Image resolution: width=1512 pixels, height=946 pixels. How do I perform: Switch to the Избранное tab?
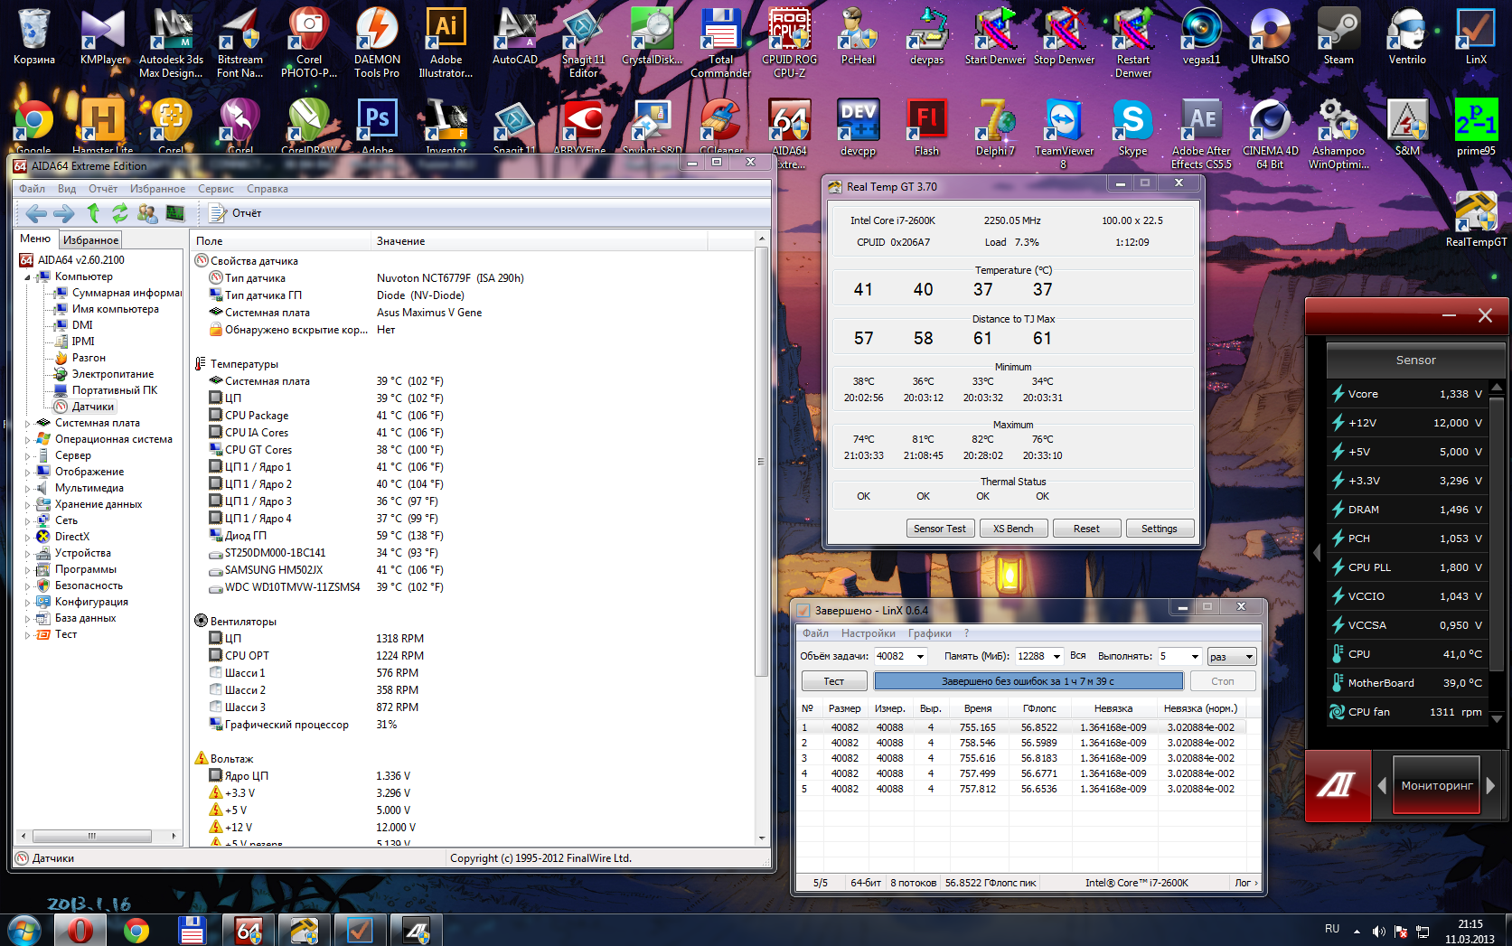90,240
